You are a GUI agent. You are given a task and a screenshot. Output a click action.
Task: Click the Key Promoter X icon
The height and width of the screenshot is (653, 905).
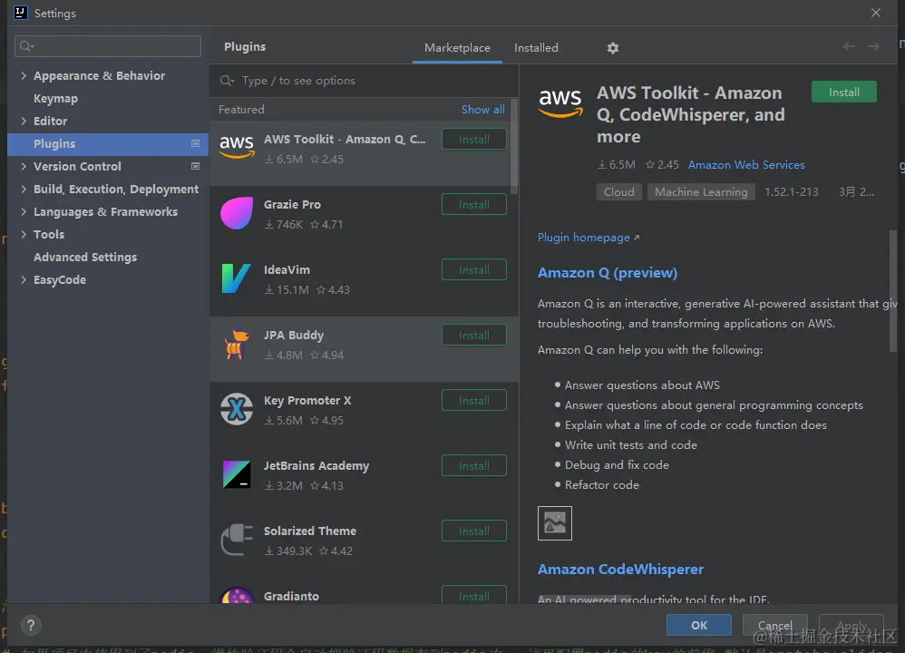pyautogui.click(x=237, y=409)
